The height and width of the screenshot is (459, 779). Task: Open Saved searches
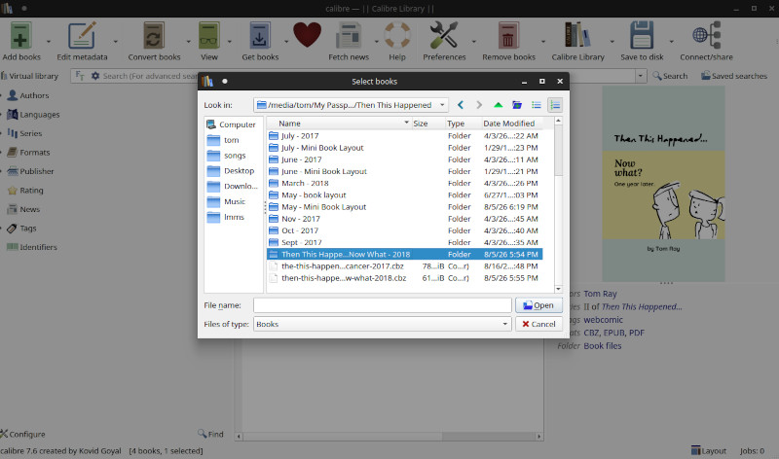734,76
